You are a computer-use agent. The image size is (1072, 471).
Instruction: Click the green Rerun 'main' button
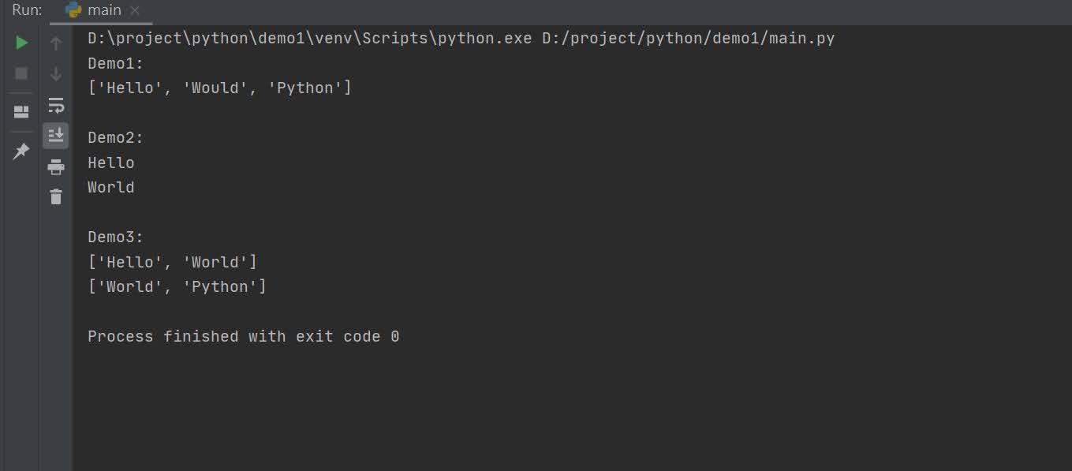click(x=22, y=43)
